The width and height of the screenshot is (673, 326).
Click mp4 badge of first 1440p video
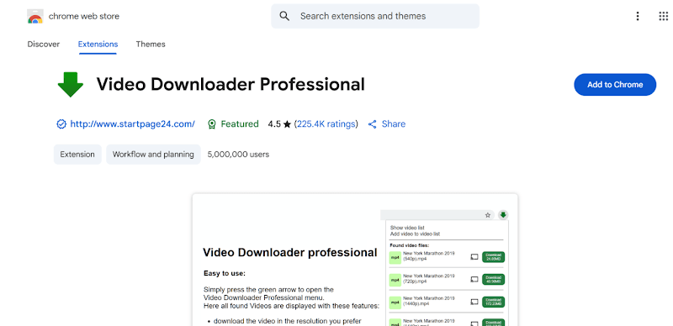pos(395,302)
